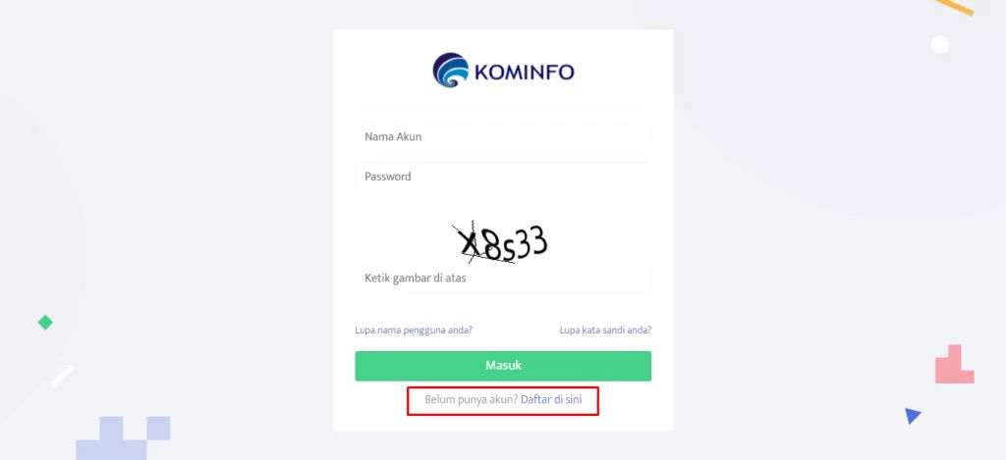This screenshot has width=1006, height=460.
Task: Click the blue triangle shape
Action: coord(913,416)
